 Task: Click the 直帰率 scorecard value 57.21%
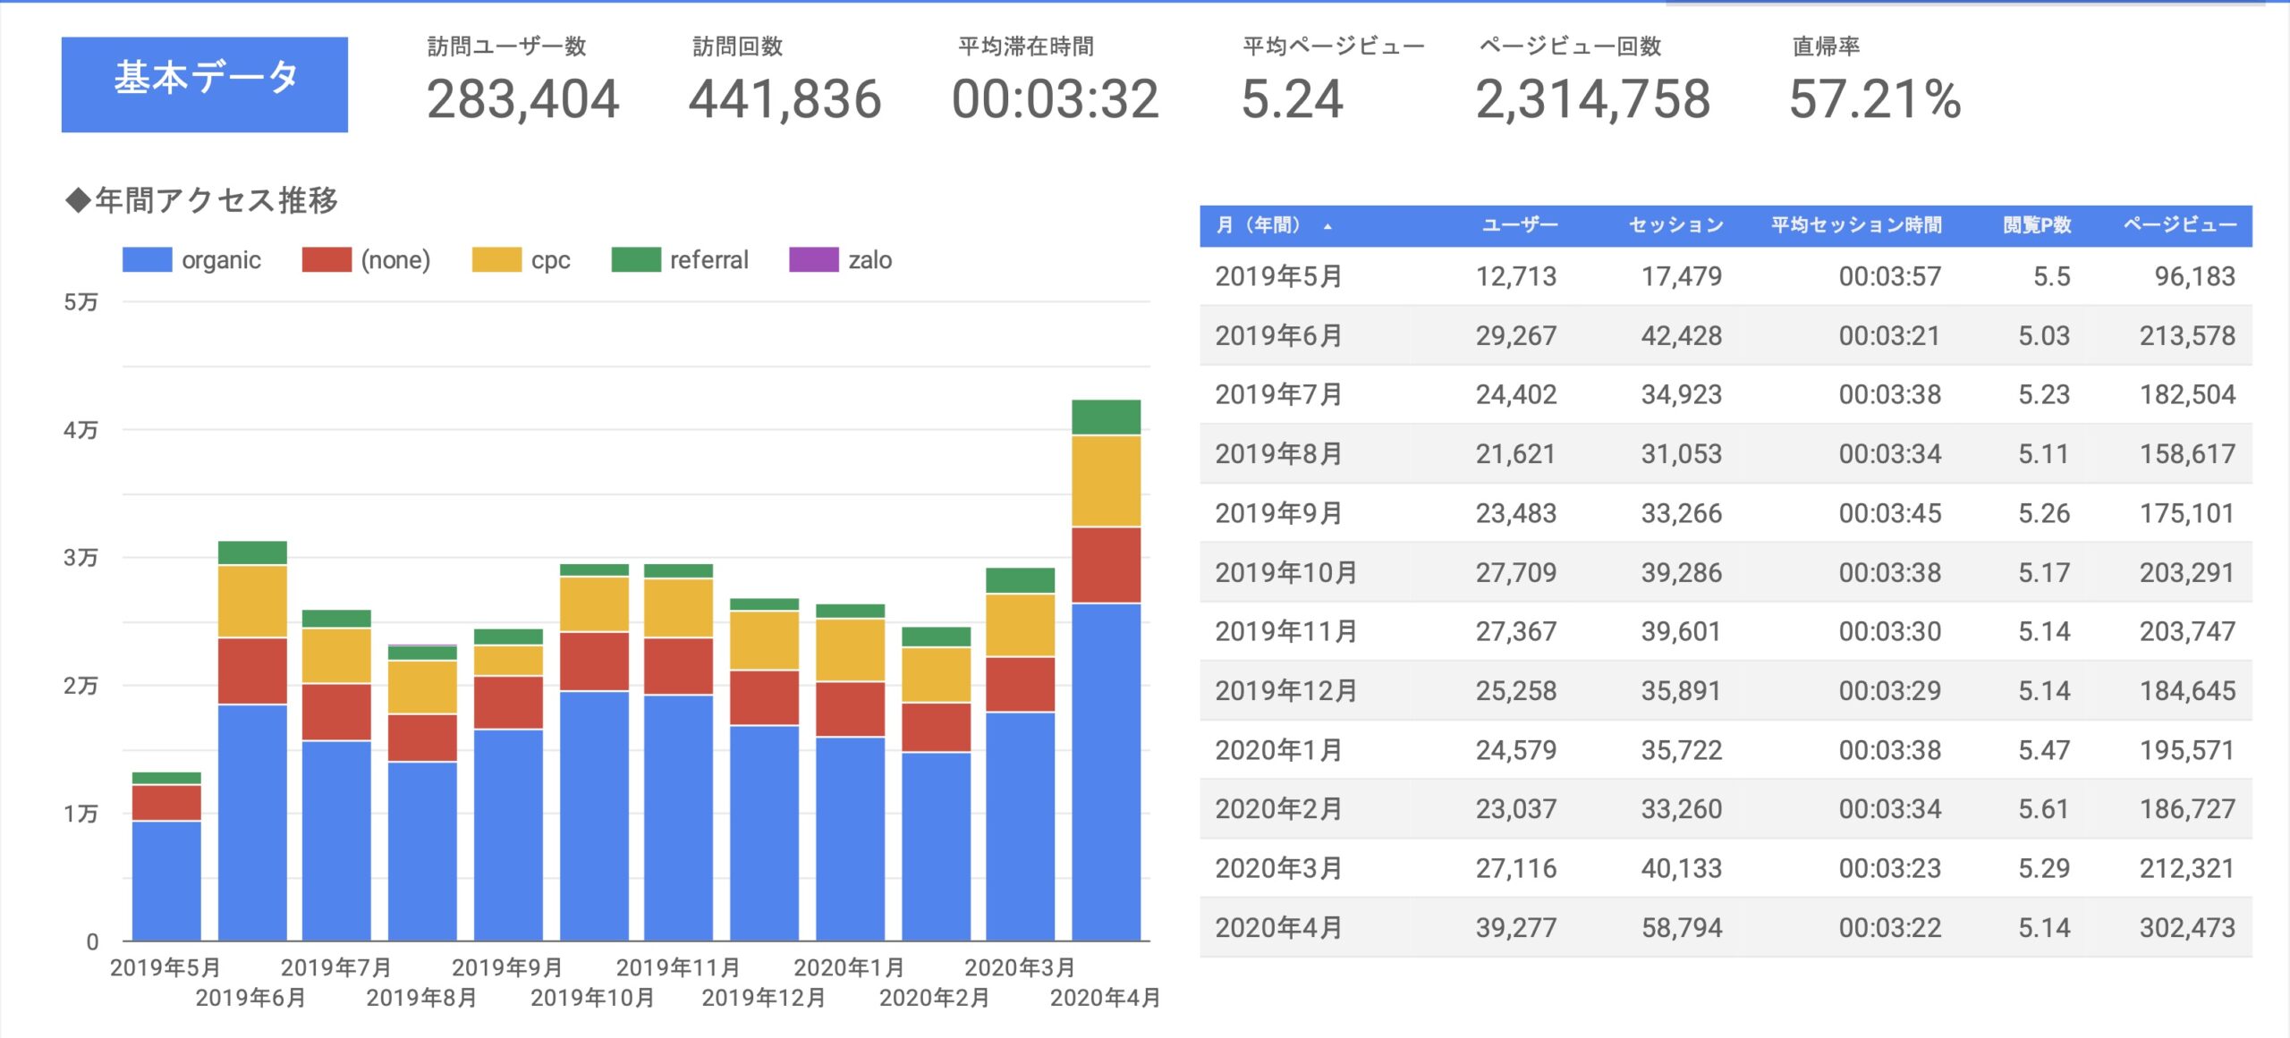coord(1875,99)
